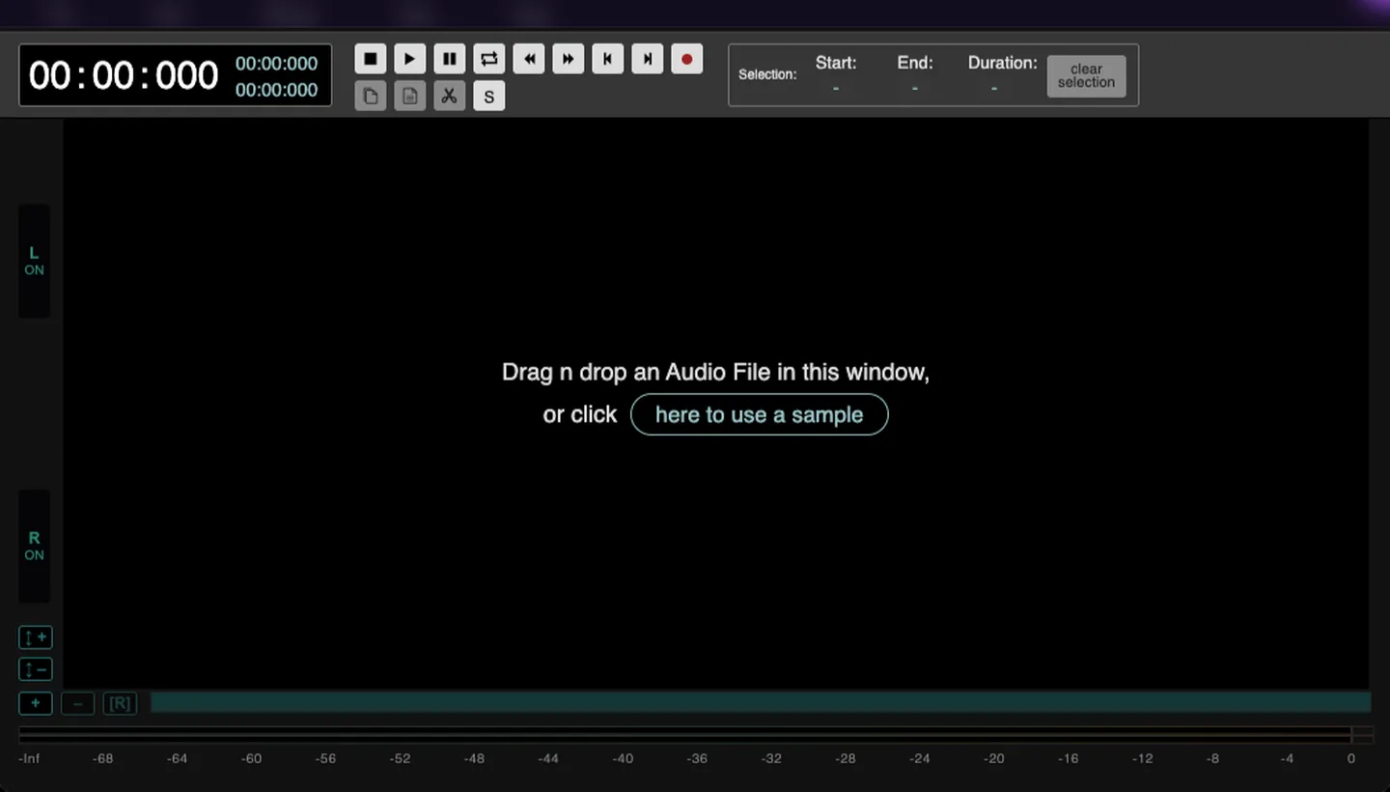Increase vertical waveform zoom

(x=35, y=637)
